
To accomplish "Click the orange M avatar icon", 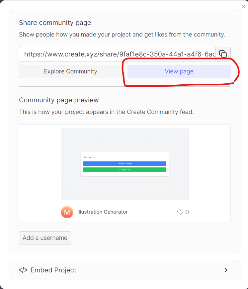I will [x=67, y=212].
